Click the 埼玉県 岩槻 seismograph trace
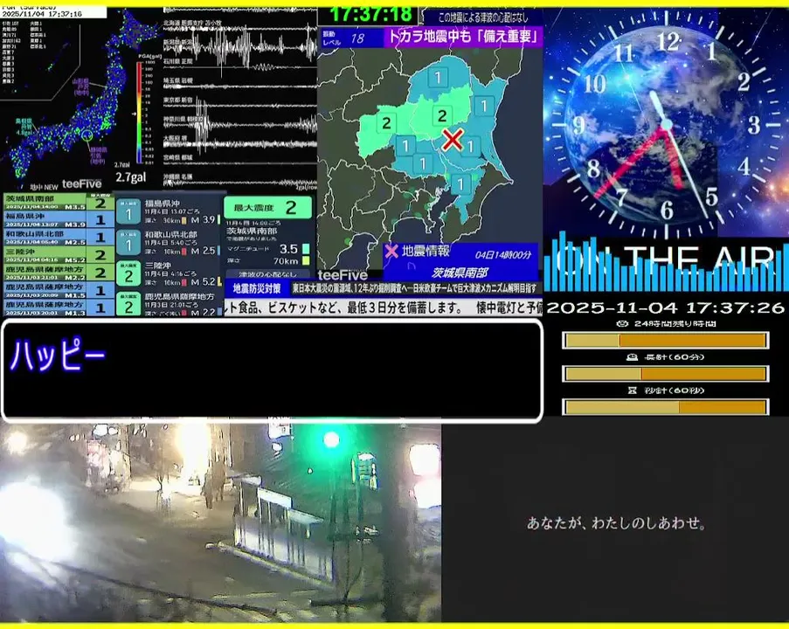Viewport: 789px width, 629px height. click(x=240, y=85)
